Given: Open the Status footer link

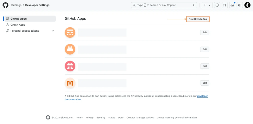Looking at the screenshot, I should coord(112,118).
